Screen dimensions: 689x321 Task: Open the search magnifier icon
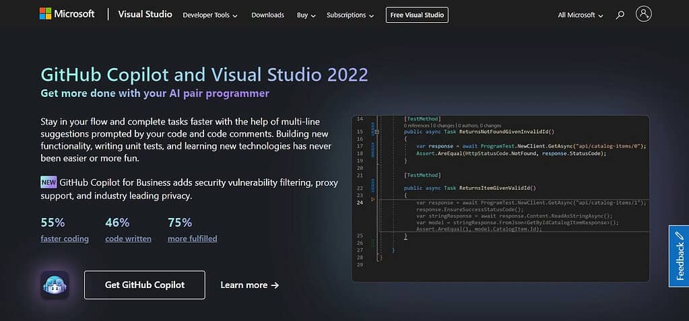[620, 15]
